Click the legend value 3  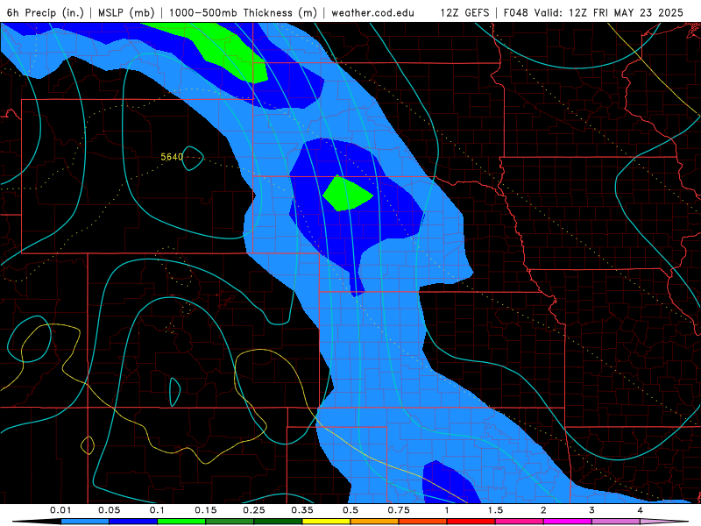[x=592, y=510]
